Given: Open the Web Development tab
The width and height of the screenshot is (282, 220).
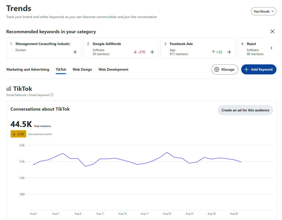Looking at the screenshot, I should [x=113, y=69].
